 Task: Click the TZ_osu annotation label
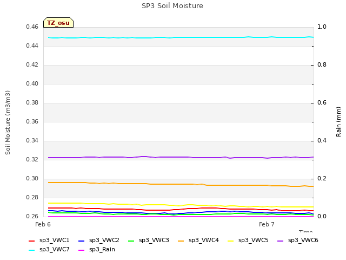58,23
